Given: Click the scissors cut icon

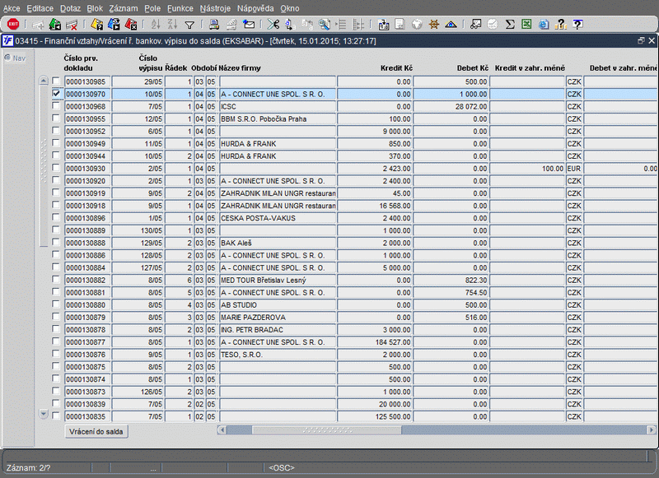Looking at the screenshot, I should [273, 25].
